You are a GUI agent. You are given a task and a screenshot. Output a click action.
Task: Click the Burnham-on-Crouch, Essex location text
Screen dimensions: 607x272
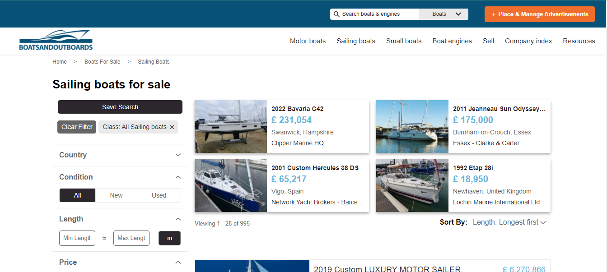pos(492,132)
